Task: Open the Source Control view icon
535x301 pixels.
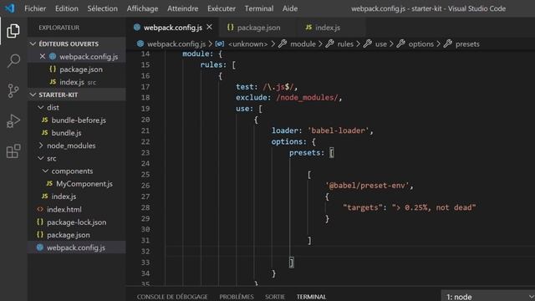Action: (x=13, y=91)
